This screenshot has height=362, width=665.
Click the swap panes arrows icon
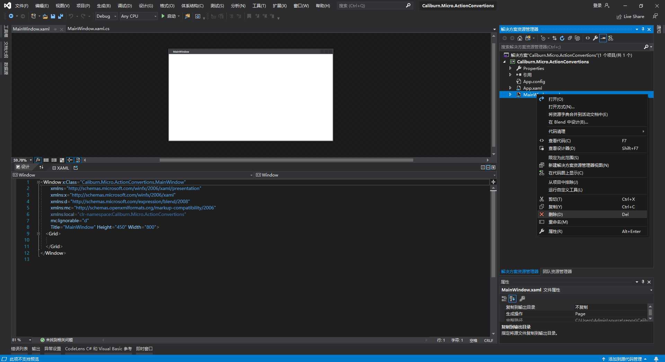pyautogui.click(x=42, y=168)
